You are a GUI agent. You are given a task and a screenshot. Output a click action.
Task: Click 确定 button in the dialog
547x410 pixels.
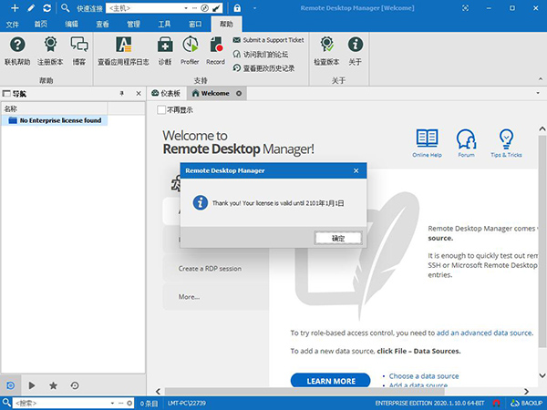pyautogui.click(x=338, y=238)
